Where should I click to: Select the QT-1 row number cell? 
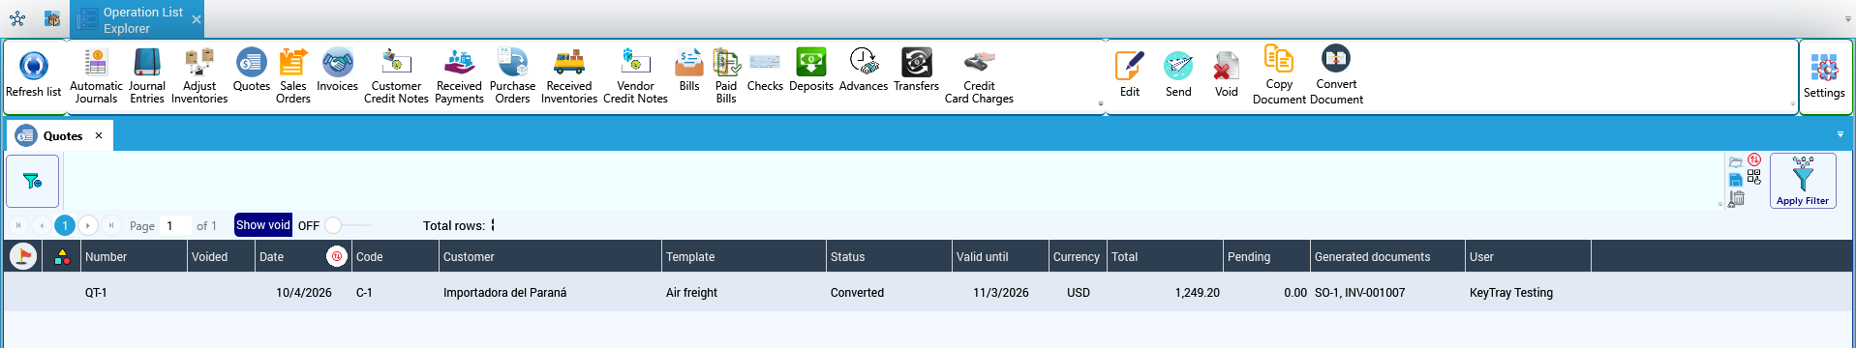pos(134,292)
